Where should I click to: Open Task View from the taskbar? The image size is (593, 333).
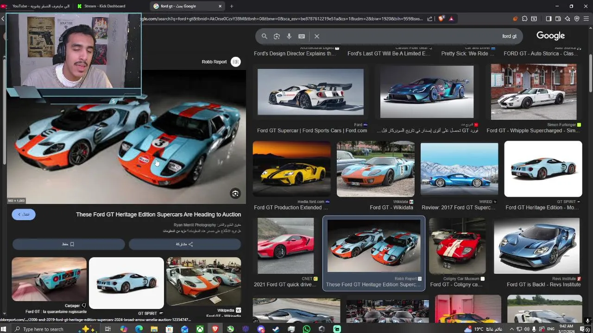coord(107,329)
